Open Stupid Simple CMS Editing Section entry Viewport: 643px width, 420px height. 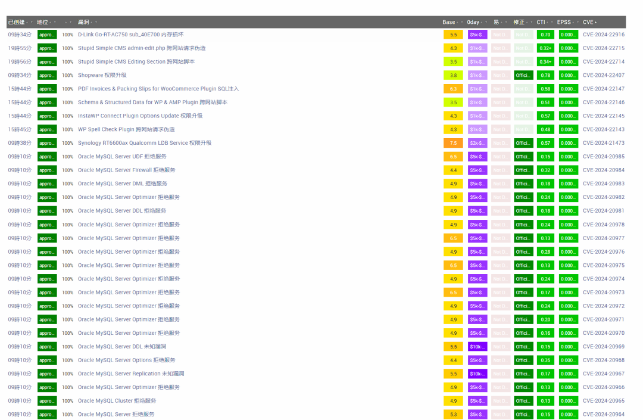point(136,61)
